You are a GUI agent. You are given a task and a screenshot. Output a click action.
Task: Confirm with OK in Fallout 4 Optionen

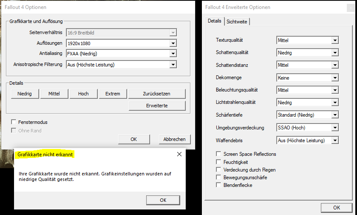134,139
